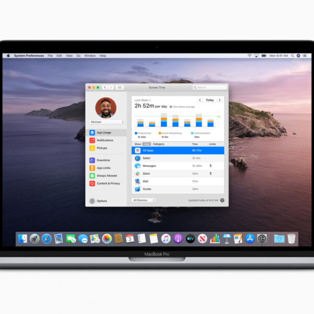This screenshot has height=314, width=314.
Task: Open Photos from the Dock
Action: pyautogui.click(x=107, y=239)
